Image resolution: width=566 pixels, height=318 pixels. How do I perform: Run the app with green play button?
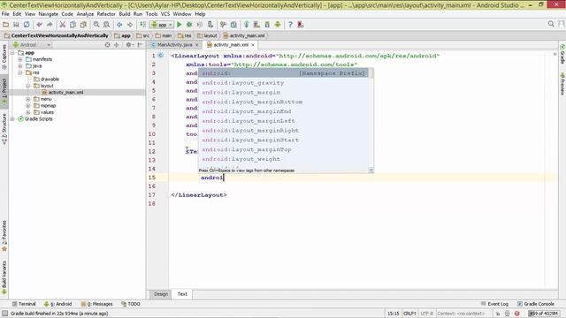pos(179,25)
